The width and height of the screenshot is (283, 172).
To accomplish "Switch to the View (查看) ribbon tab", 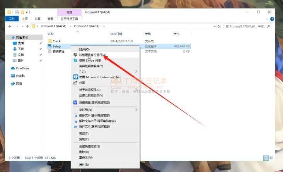I will [x=50, y=19].
